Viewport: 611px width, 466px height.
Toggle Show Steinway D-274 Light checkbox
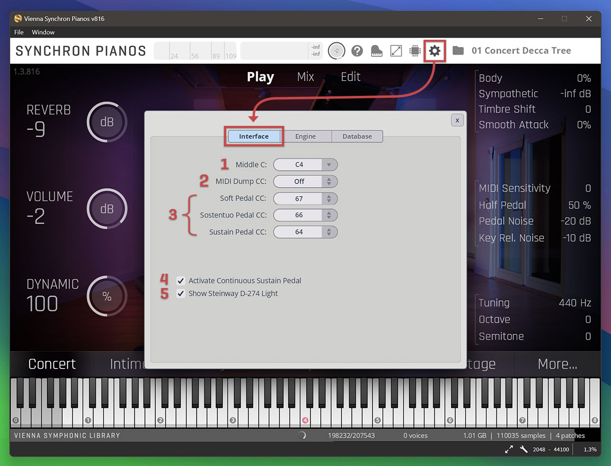point(180,294)
